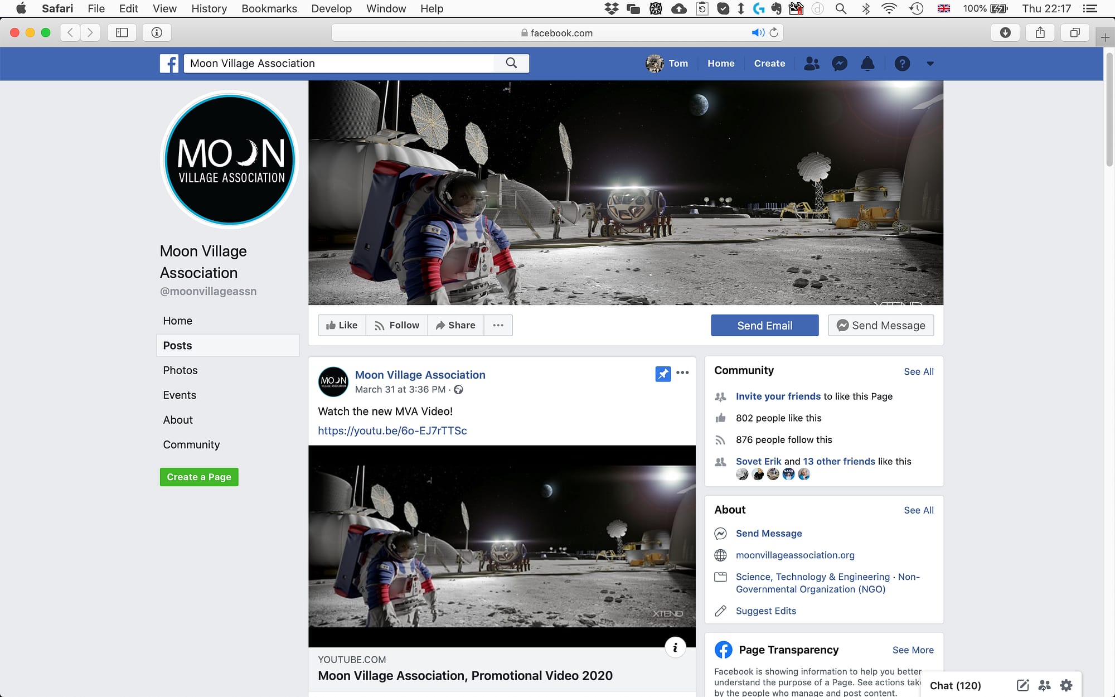Select About in page sidebar
This screenshot has height=697, width=1115.
click(x=228, y=420)
